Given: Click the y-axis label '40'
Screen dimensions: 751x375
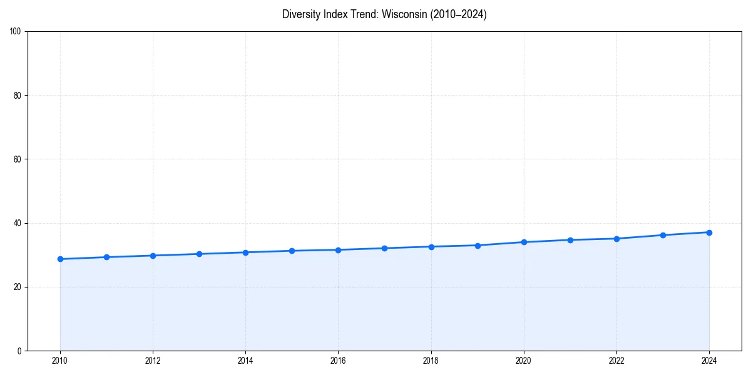Looking at the screenshot, I should (18, 223).
